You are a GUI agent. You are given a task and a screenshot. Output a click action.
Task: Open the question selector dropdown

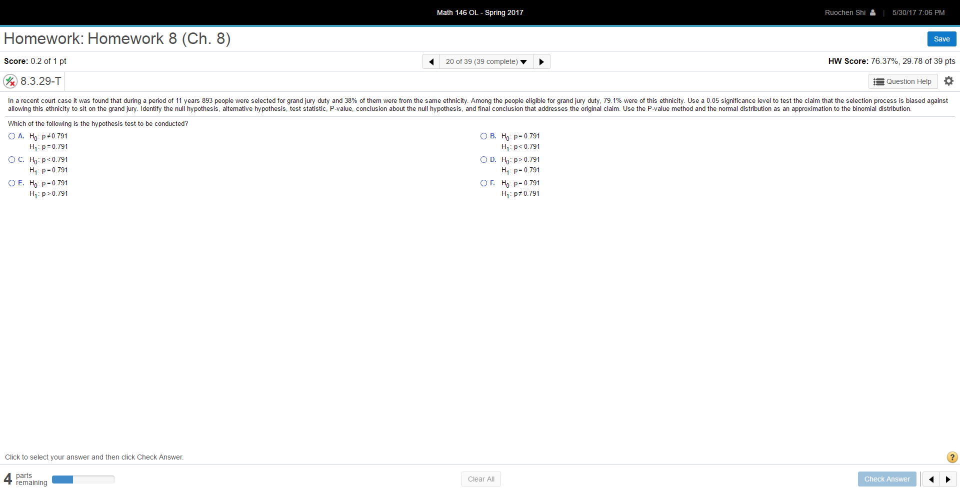523,61
